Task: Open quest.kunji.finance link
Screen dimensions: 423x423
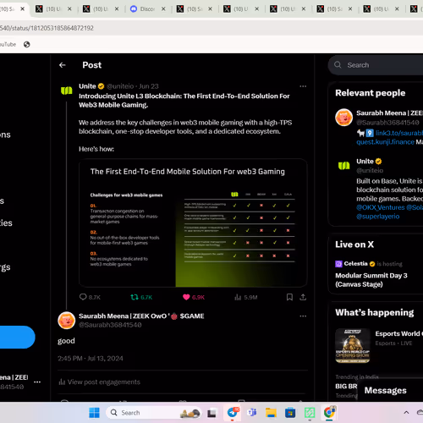Action: pyautogui.click(x=385, y=142)
